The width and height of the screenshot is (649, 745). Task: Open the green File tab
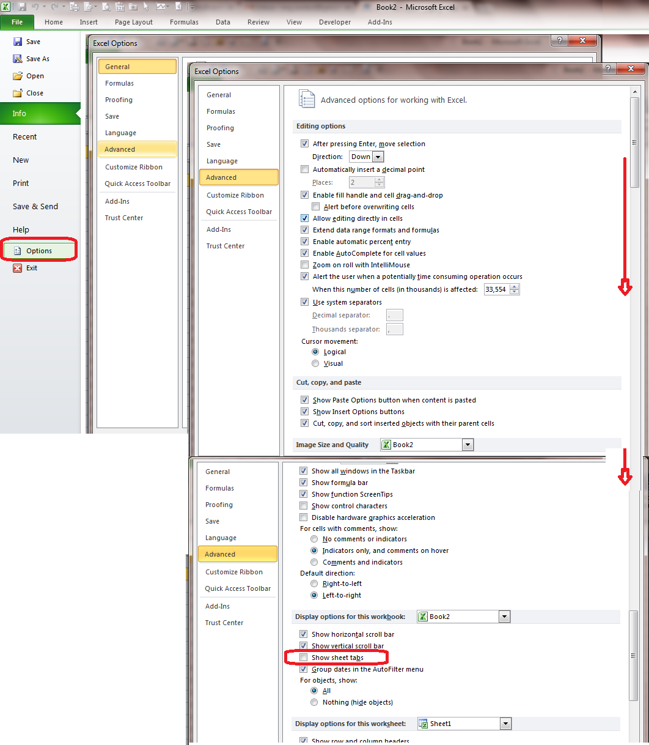point(17,22)
